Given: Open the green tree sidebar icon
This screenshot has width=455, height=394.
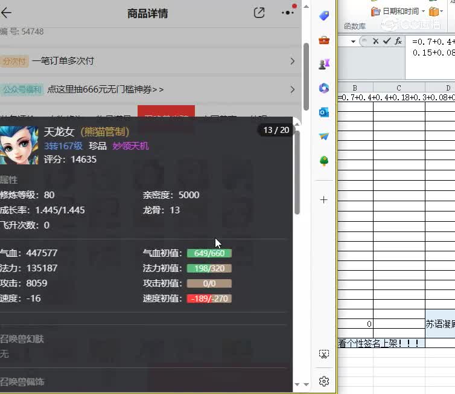Looking at the screenshot, I should point(324,161).
